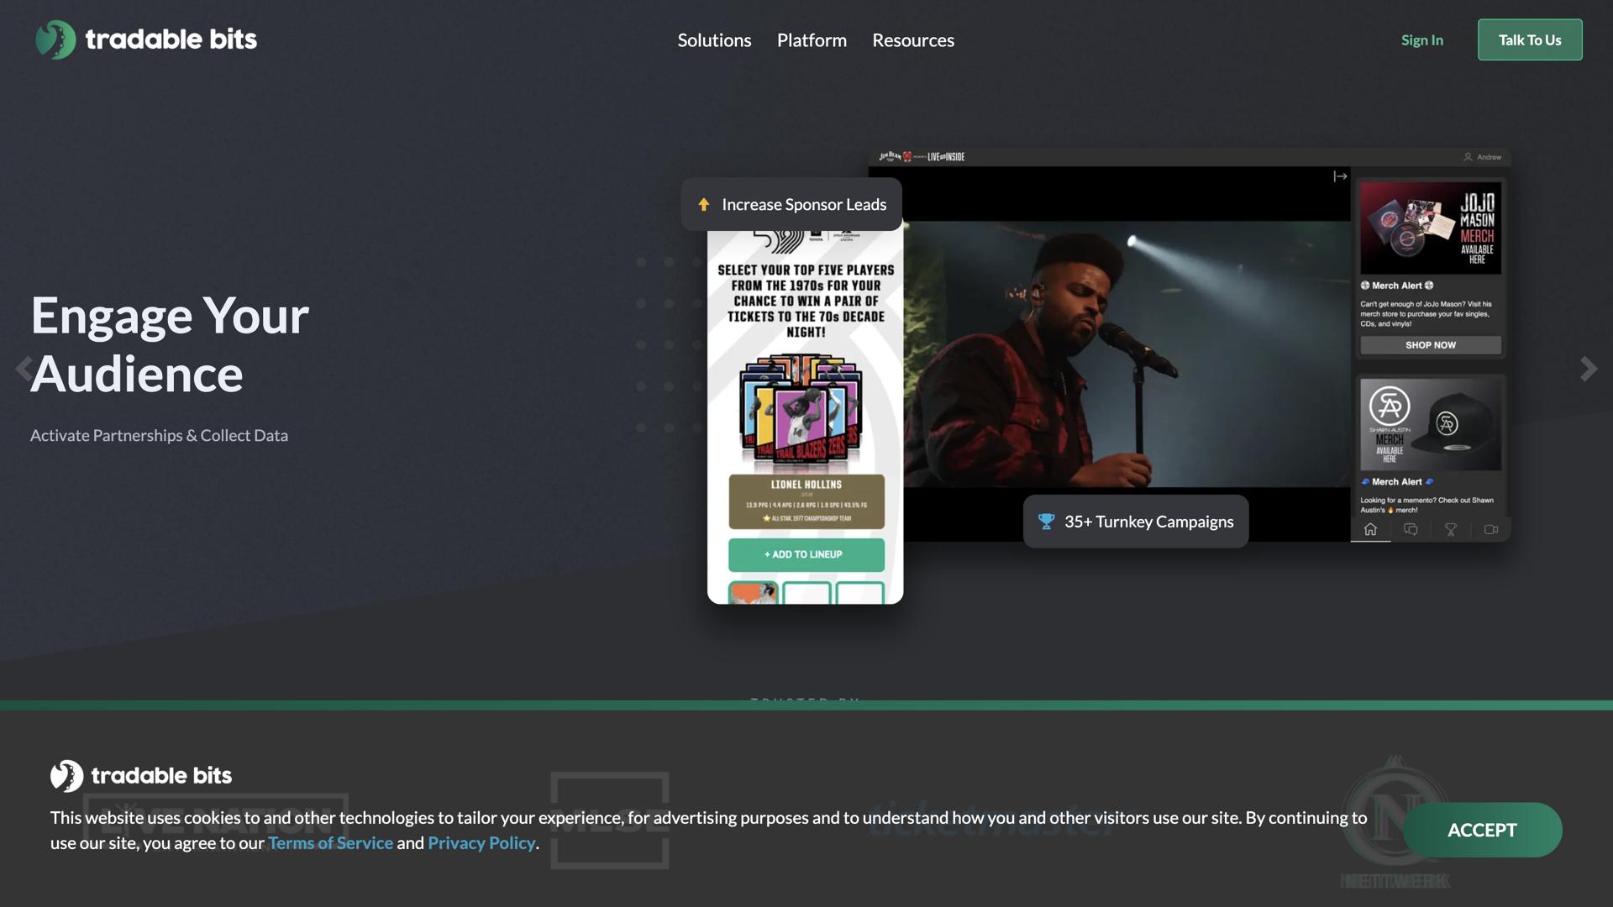Viewport: 1613px width, 907px height.
Task: Open the Privacy Policy link
Action: pos(481,843)
